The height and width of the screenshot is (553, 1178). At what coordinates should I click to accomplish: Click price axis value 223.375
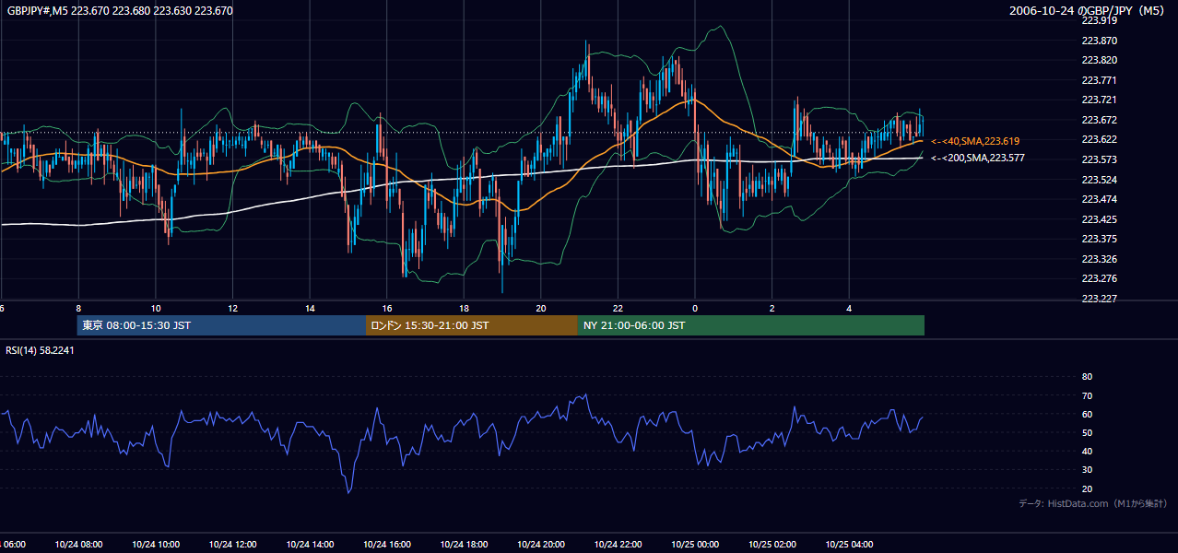coord(1099,239)
